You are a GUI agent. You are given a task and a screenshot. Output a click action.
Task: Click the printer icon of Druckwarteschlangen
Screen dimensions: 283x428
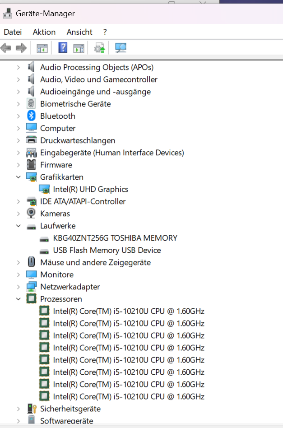click(31, 140)
